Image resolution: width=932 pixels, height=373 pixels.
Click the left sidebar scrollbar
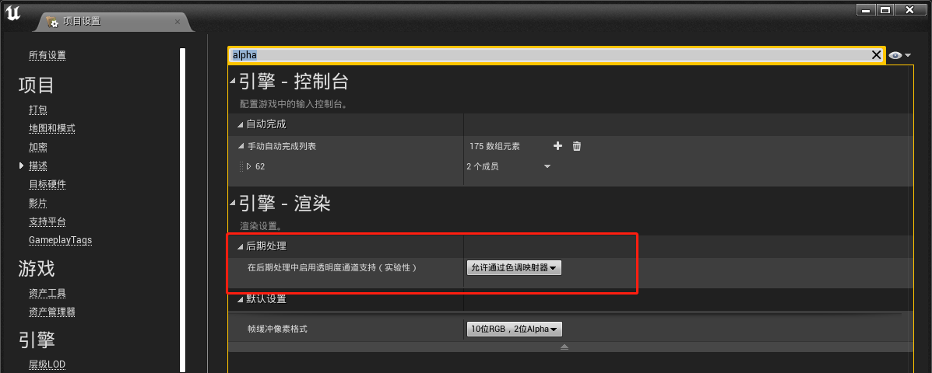click(182, 210)
